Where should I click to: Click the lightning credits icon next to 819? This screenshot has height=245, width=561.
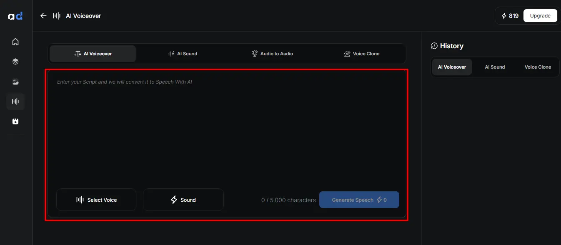(x=504, y=16)
